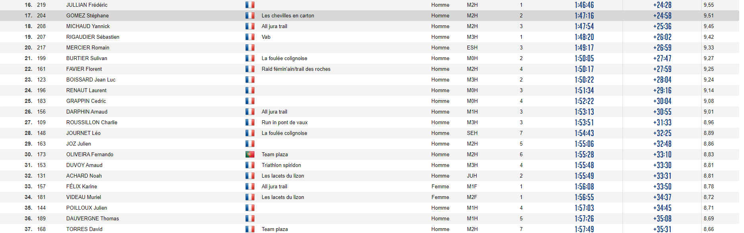Click the French flag next to JOURNET Léo
The width and height of the screenshot is (744, 233).
250,133
